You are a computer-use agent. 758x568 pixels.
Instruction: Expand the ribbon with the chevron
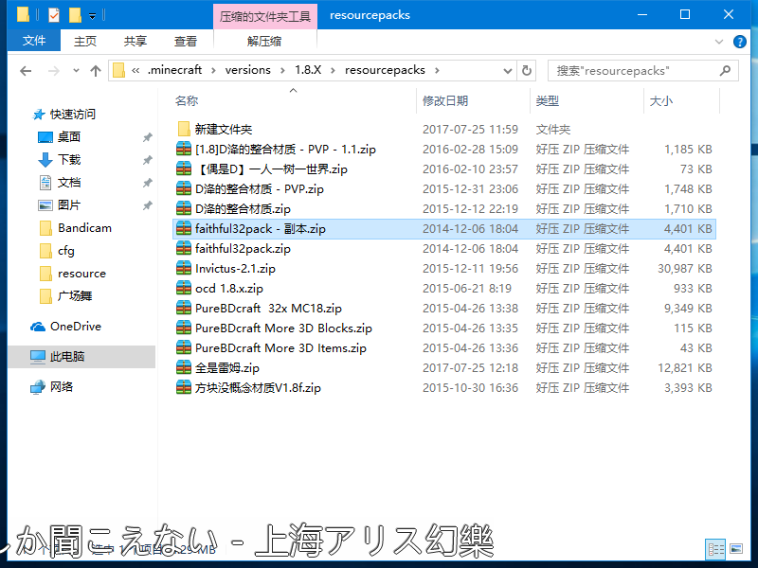click(x=719, y=42)
